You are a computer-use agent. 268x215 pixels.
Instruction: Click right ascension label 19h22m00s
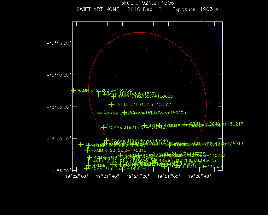pyautogui.click(x=77, y=176)
